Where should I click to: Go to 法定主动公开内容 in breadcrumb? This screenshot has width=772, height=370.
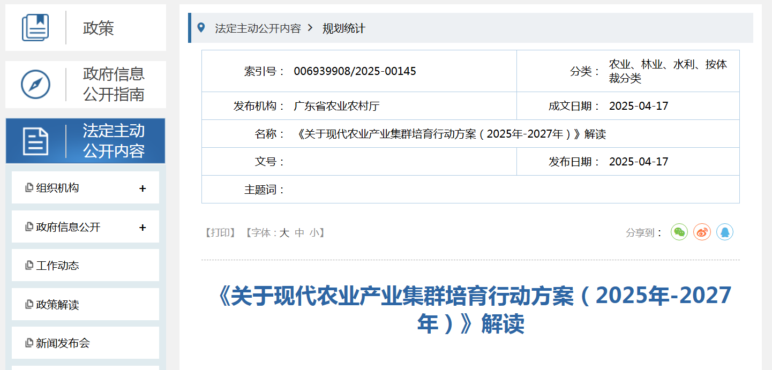(x=258, y=28)
